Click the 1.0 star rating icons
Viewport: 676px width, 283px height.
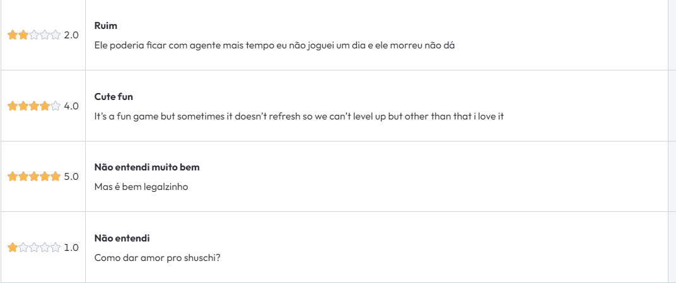tap(34, 247)
